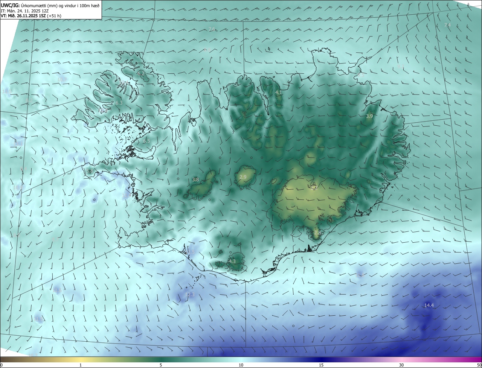The image size is (482, 368).
Task: Click the 'UWC/IG: Úrkomumætti (mm)' title line
Action: 50,5
